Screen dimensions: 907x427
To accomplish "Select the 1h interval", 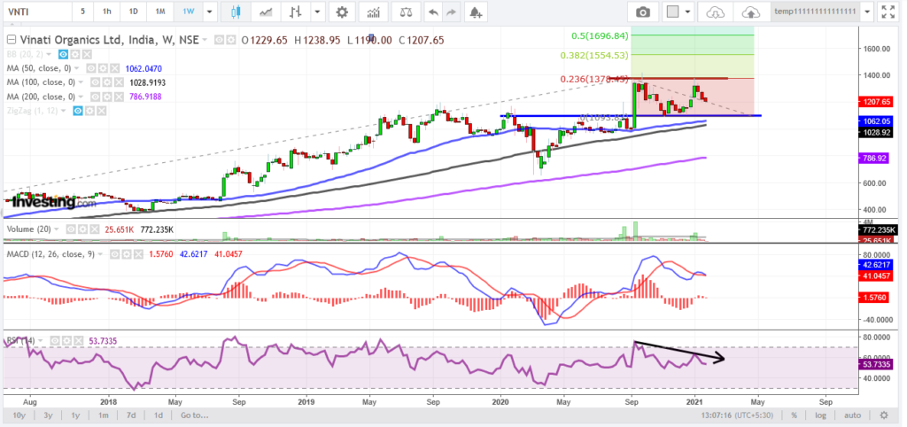I will pyautogui.click(x=107, y=12).
